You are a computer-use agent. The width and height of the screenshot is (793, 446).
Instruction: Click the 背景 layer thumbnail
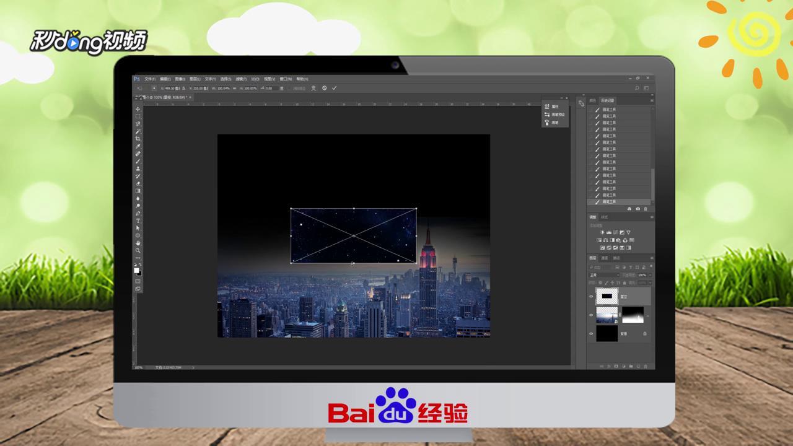(607, 333)
